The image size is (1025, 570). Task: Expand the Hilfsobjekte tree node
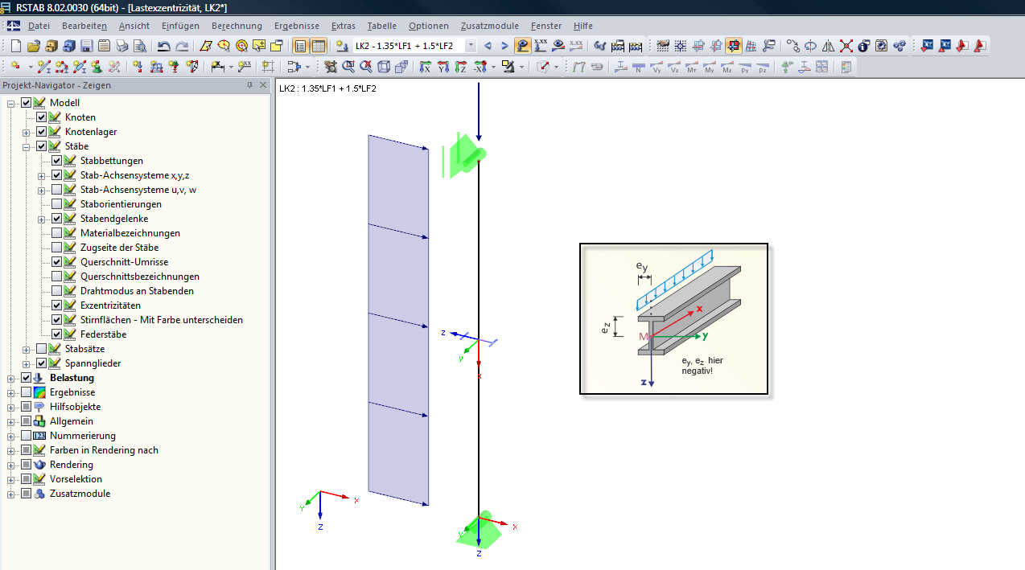coord(11,407)
